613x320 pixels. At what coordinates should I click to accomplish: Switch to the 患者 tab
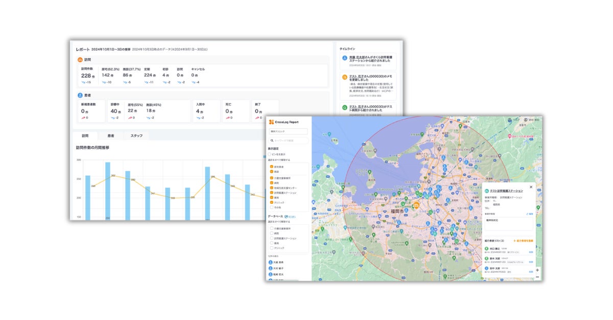pos(110,136)
